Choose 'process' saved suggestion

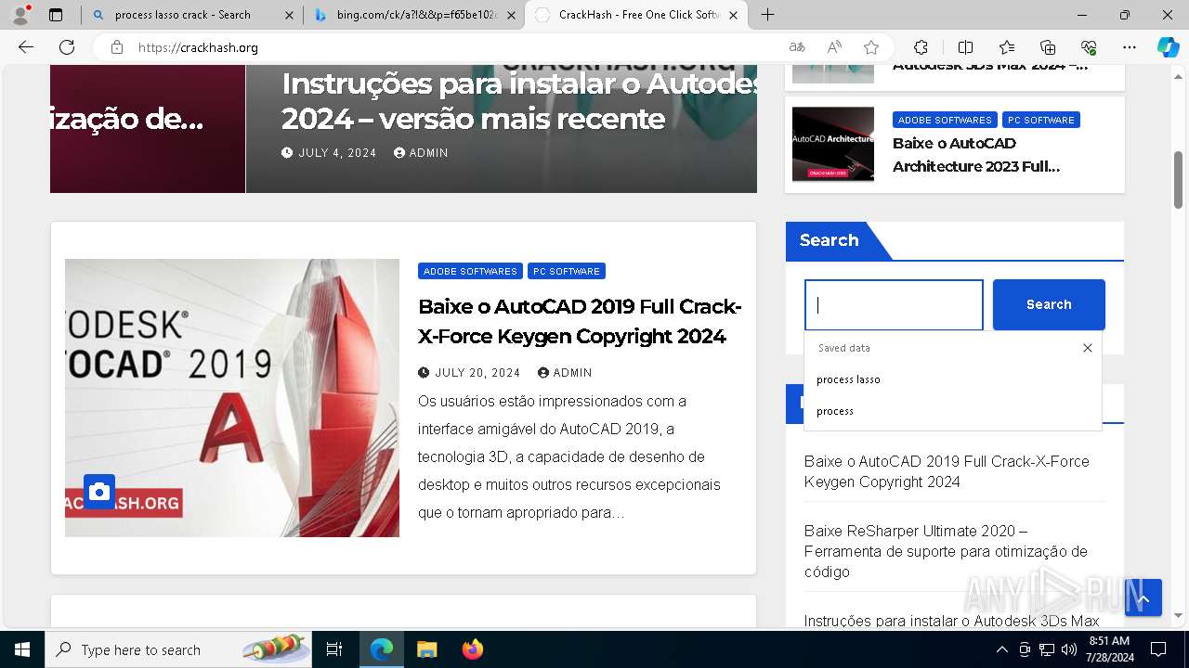click(x=953, y=411)
